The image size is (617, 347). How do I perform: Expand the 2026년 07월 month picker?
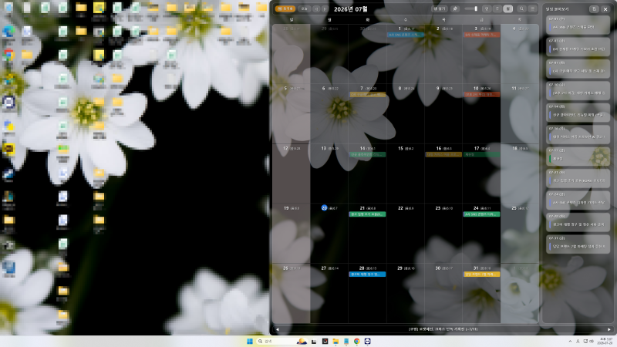tap(351, 9)
